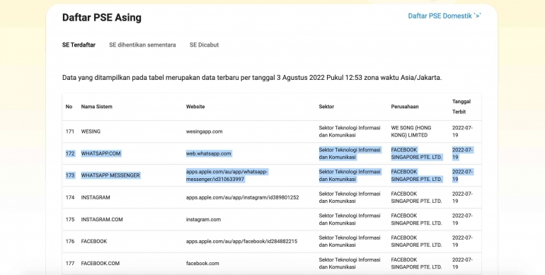Click row number 176
Viewport: 545px width, 275px height.
(x=70, y=241)
